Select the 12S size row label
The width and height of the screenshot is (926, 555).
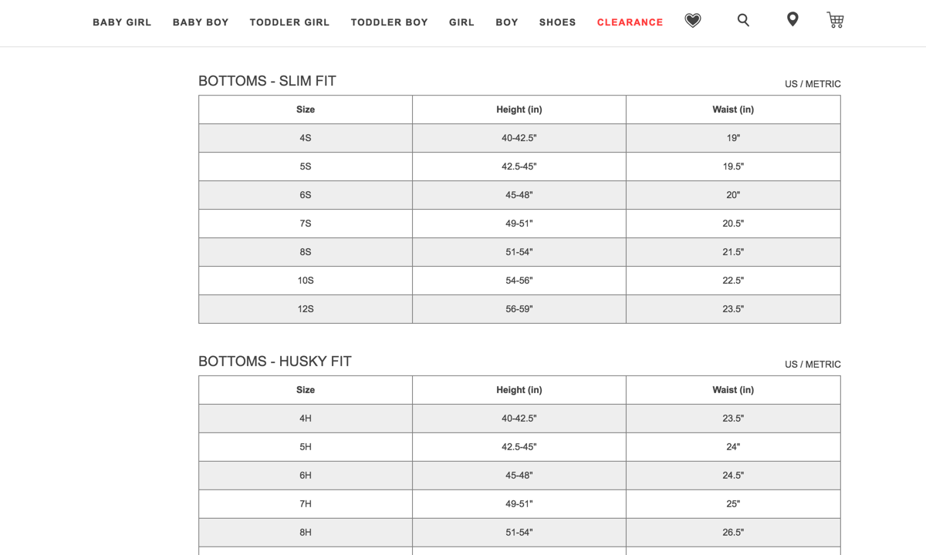pyautogui.click(x=306, y=309)
